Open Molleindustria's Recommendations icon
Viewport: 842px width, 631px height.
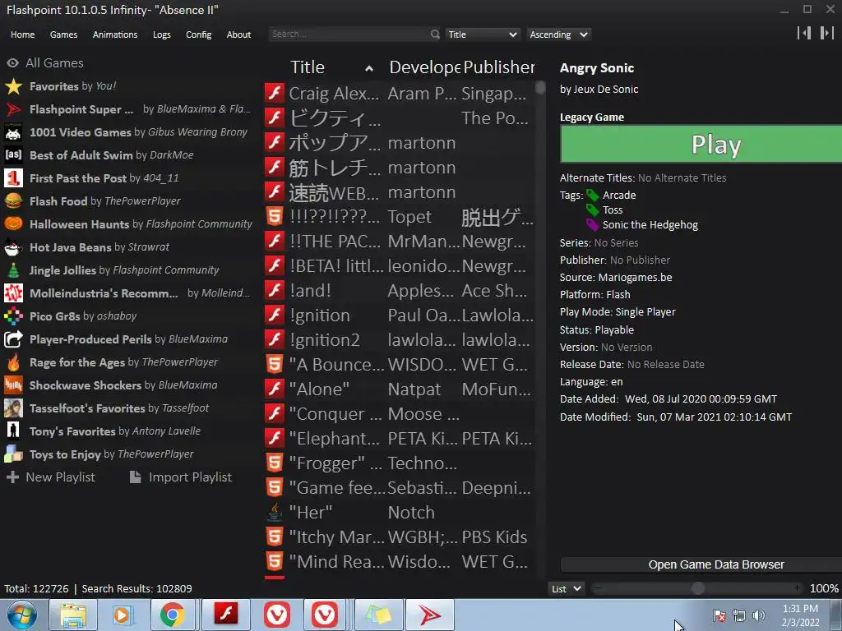pyautogui.click(x=13, y=293)
